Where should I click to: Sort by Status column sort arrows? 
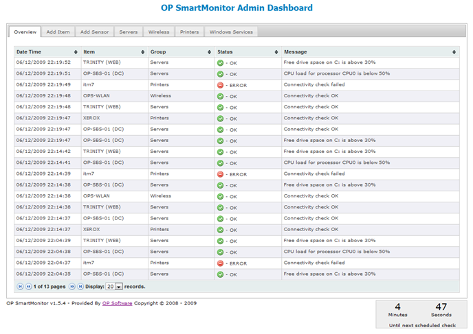276,52
